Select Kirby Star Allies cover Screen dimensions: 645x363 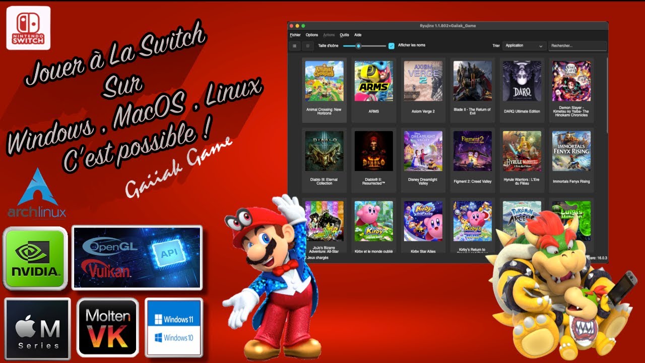point(423,221)
